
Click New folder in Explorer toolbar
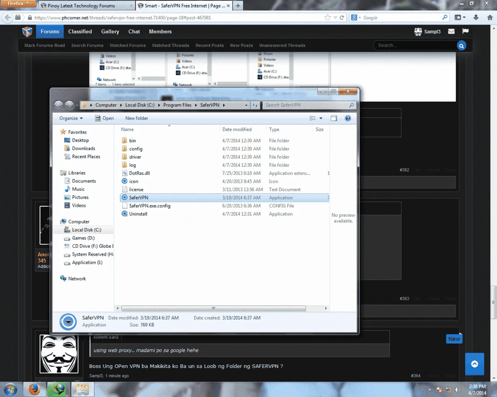click(x=137, y=118)
